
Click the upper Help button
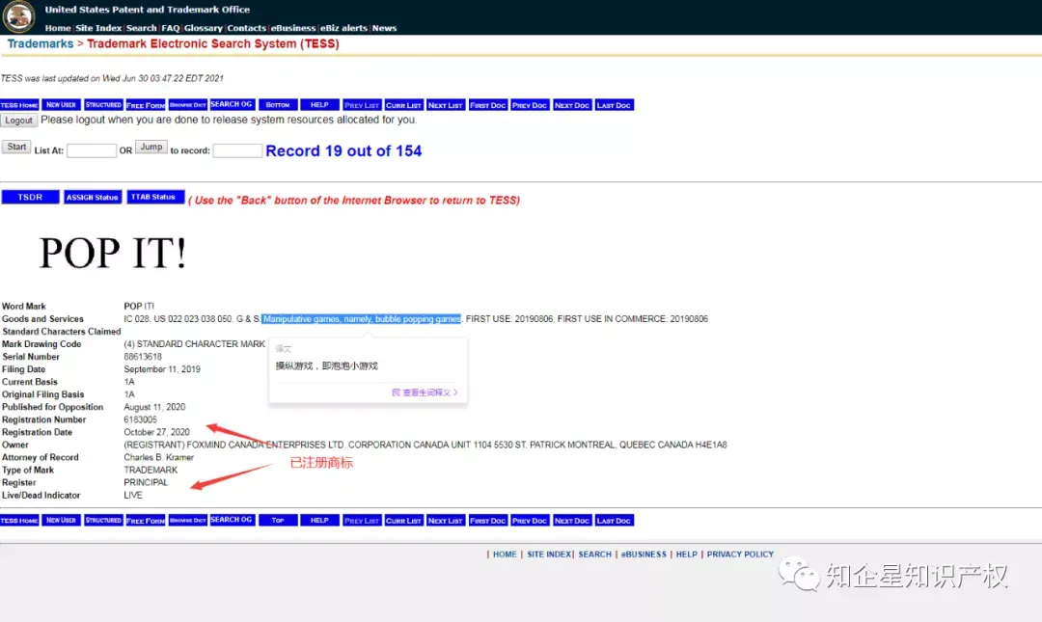tap(319, 105)
